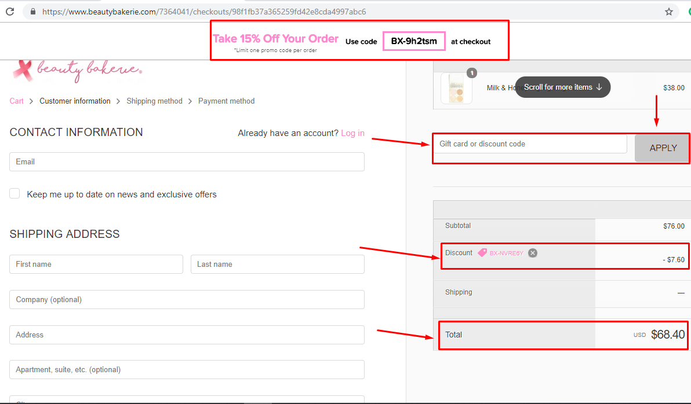Viewport: 691px width, 404px height.
Task: Click the padlock site security icon
Action: [32, 12]
